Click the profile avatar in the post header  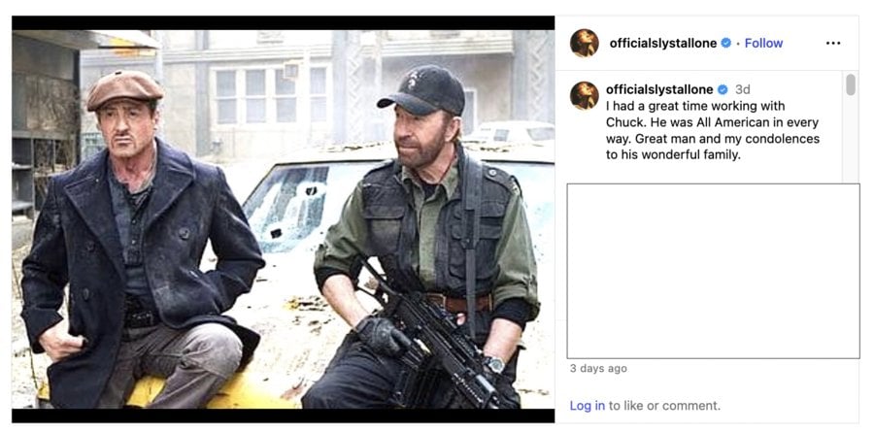[x=585, y=43]
